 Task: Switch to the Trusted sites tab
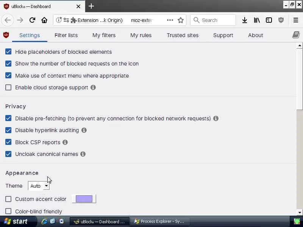point(183,35)
